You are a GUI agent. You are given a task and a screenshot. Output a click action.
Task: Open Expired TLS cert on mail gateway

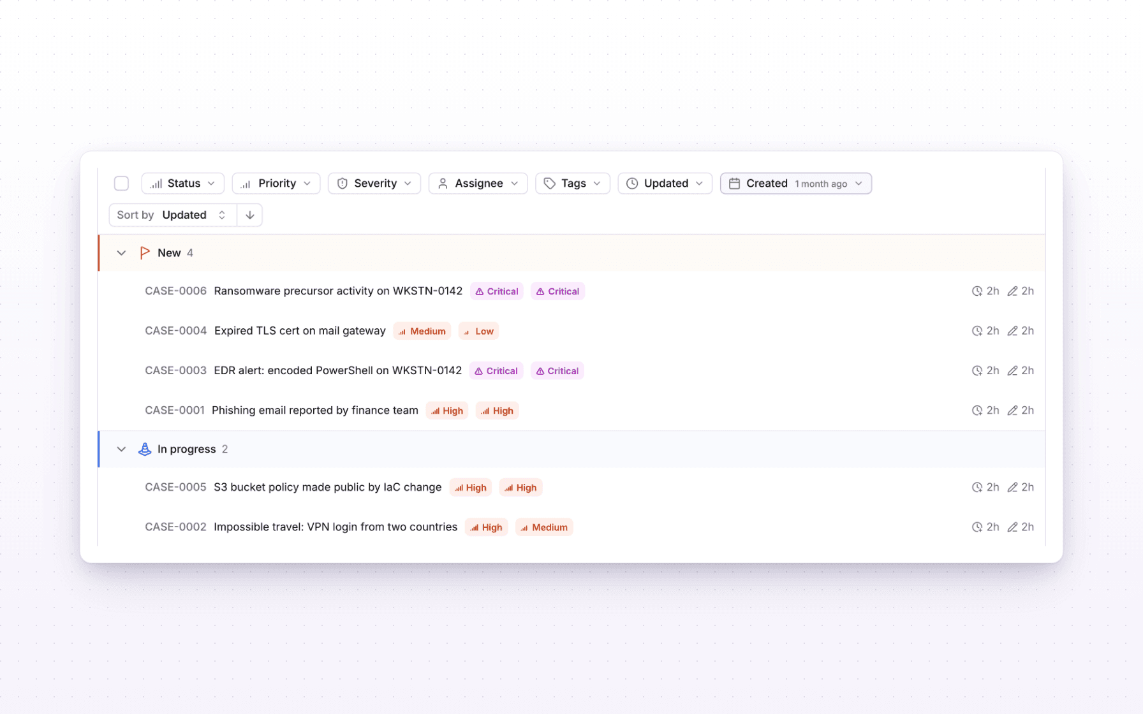click(300, 331)
